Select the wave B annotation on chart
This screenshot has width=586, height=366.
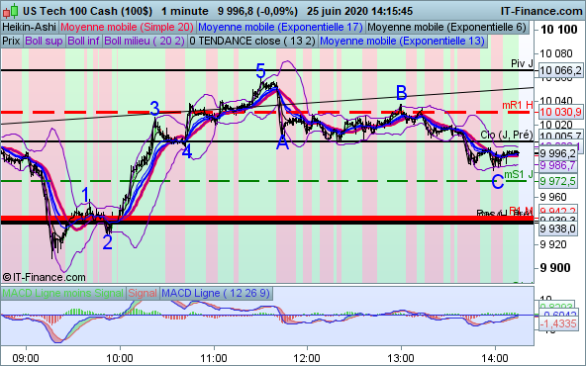pyautogui.click(x=401, y=92)
